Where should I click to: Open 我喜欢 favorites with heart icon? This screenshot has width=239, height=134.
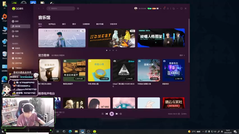(16, 48)
